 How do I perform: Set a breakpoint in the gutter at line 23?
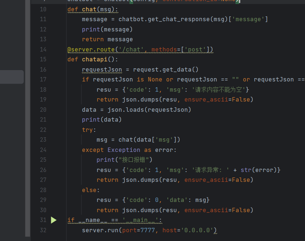[x=53, y=140]
